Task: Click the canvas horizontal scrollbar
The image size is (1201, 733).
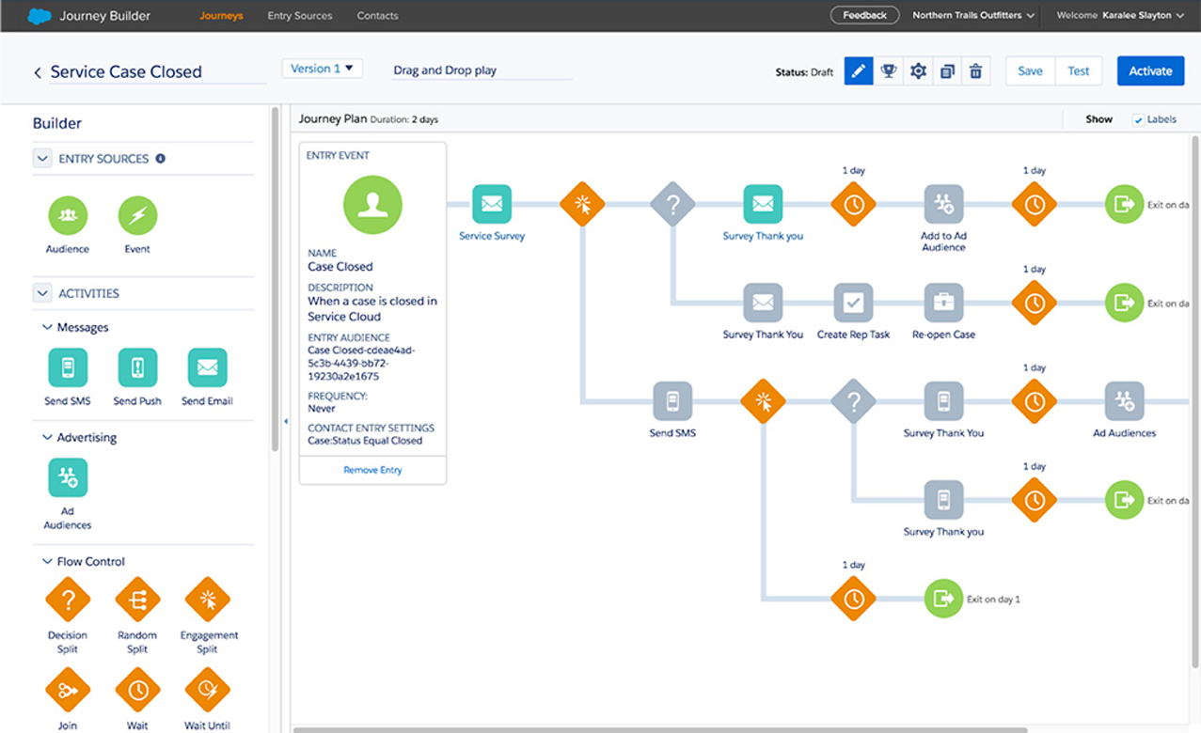Action: pos(660,729)
